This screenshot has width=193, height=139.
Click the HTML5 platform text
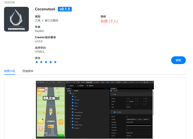coord(39,52)
